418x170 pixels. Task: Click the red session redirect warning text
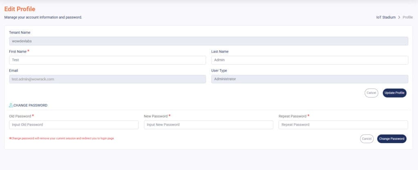point(62,139)
